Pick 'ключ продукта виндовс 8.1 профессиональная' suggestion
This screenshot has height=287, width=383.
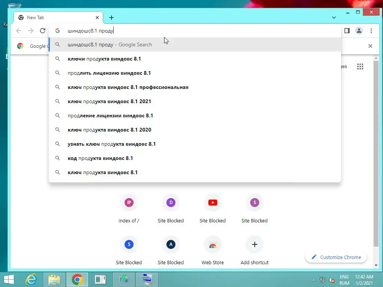click(195, 87)
